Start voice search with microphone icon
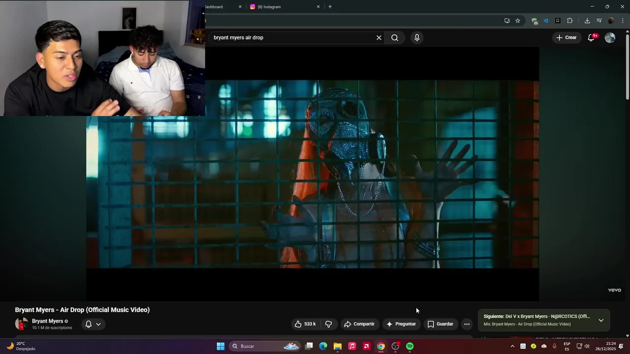The width and height of the screenshot is (630, 354). pos(417,38)
